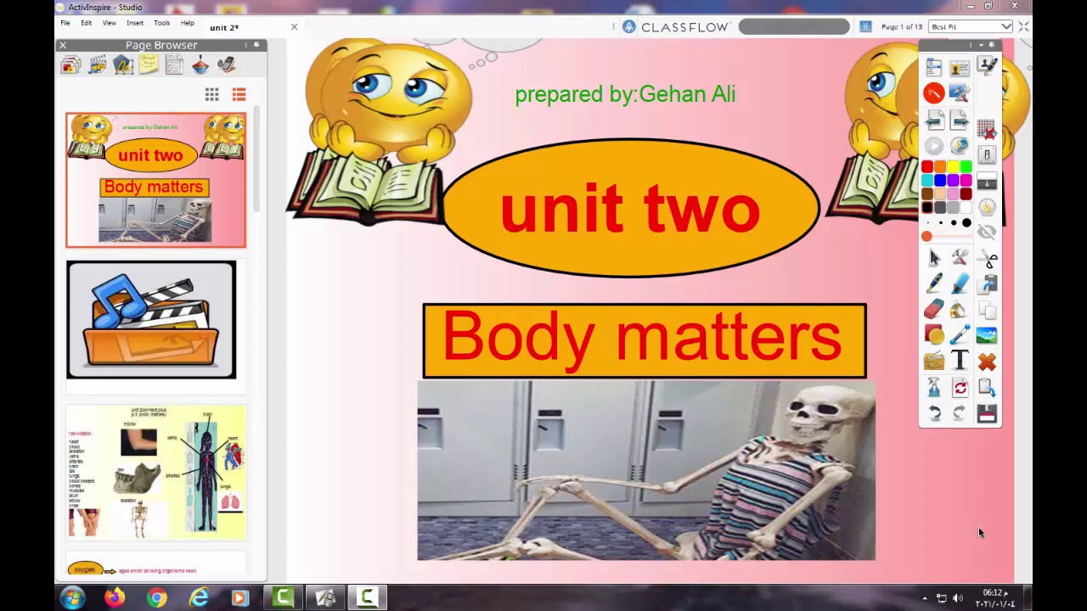The height and width of the screenshot is (611, 1087).
Task: Open the File menu
Action: (x=65, y=23)
